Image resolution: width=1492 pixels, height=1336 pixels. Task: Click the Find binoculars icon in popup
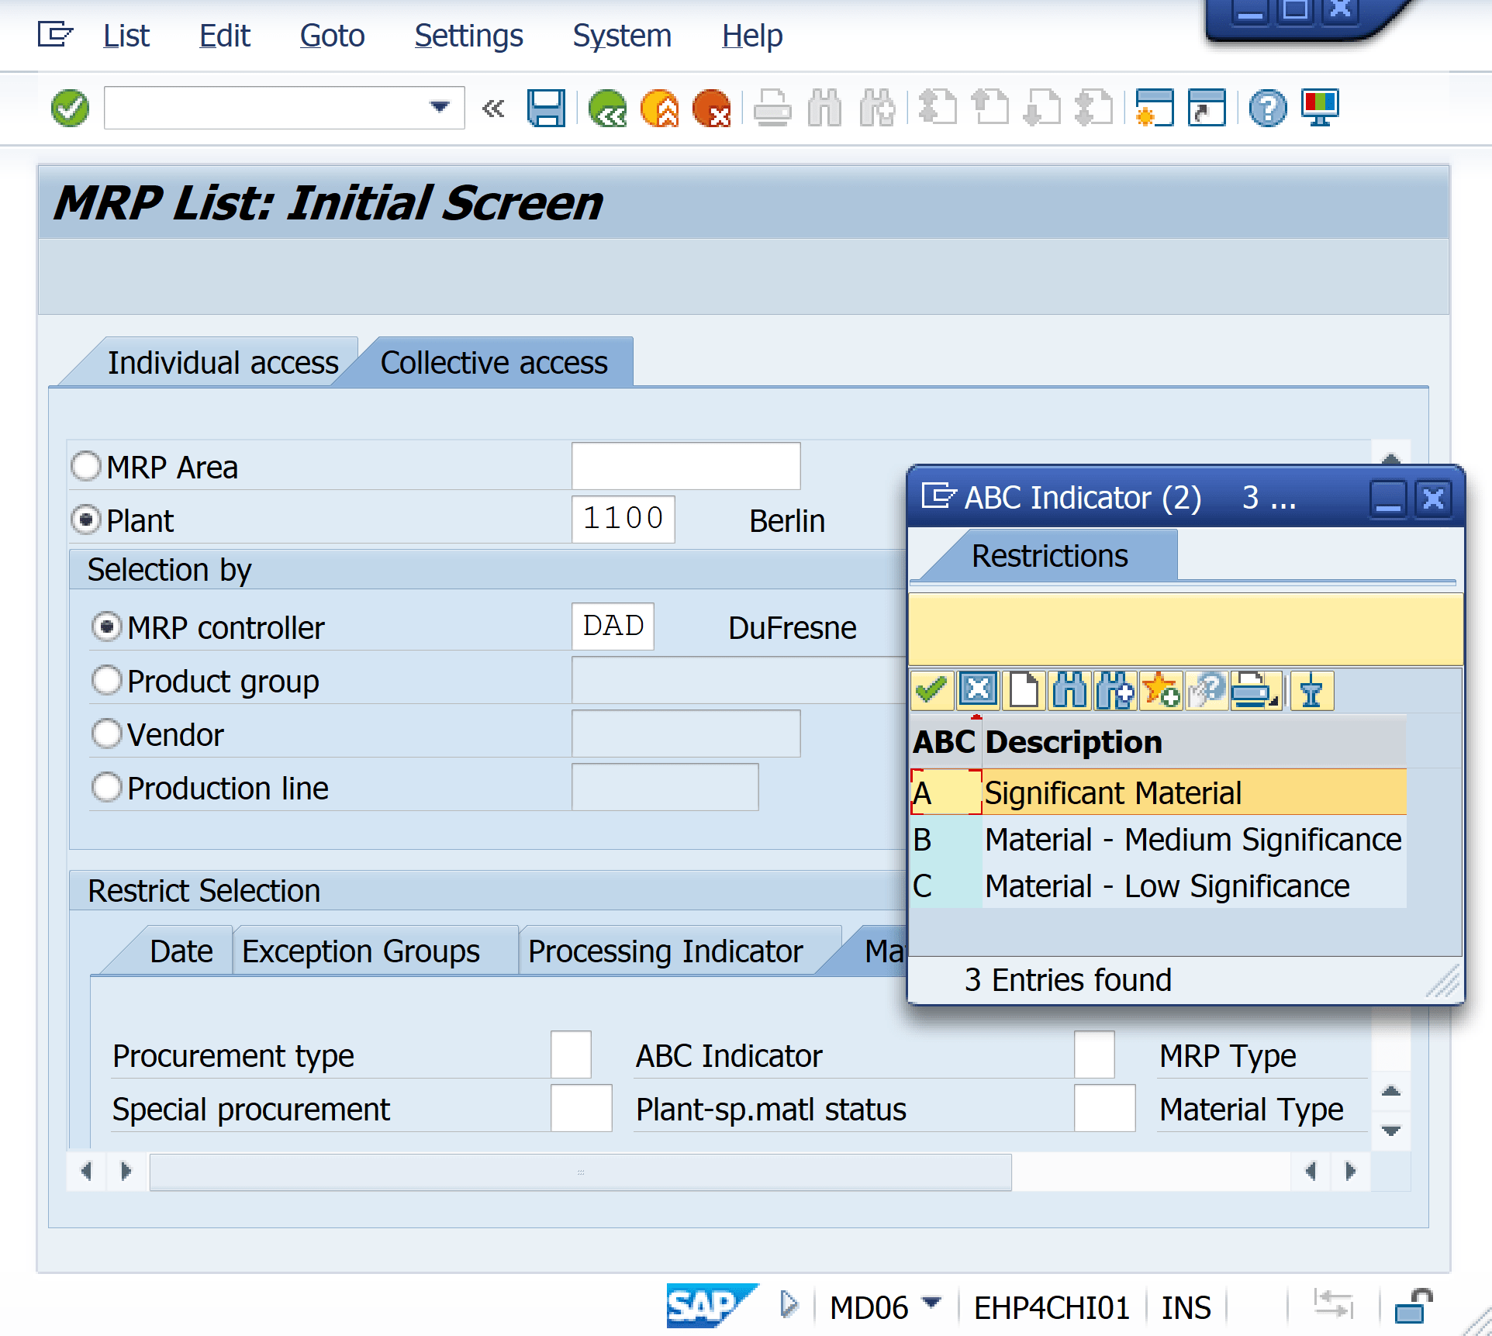(x=1069, y=689)
